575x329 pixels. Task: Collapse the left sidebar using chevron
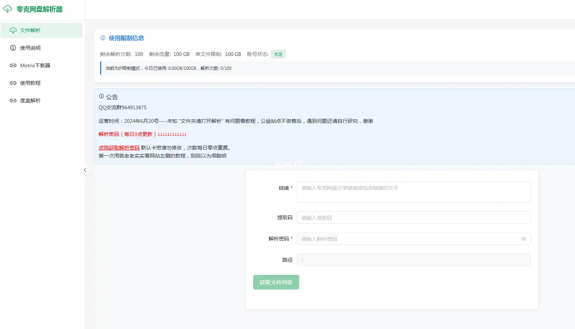tap(85, 170)
